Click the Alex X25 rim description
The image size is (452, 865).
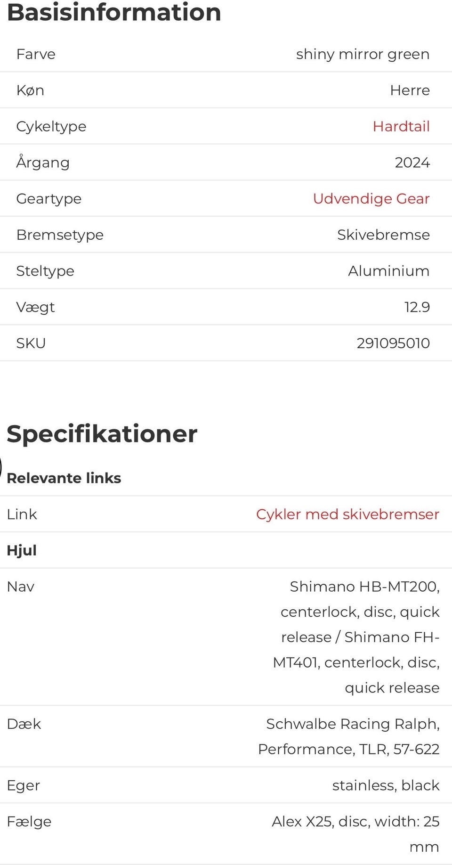click(x=355, y=833)
